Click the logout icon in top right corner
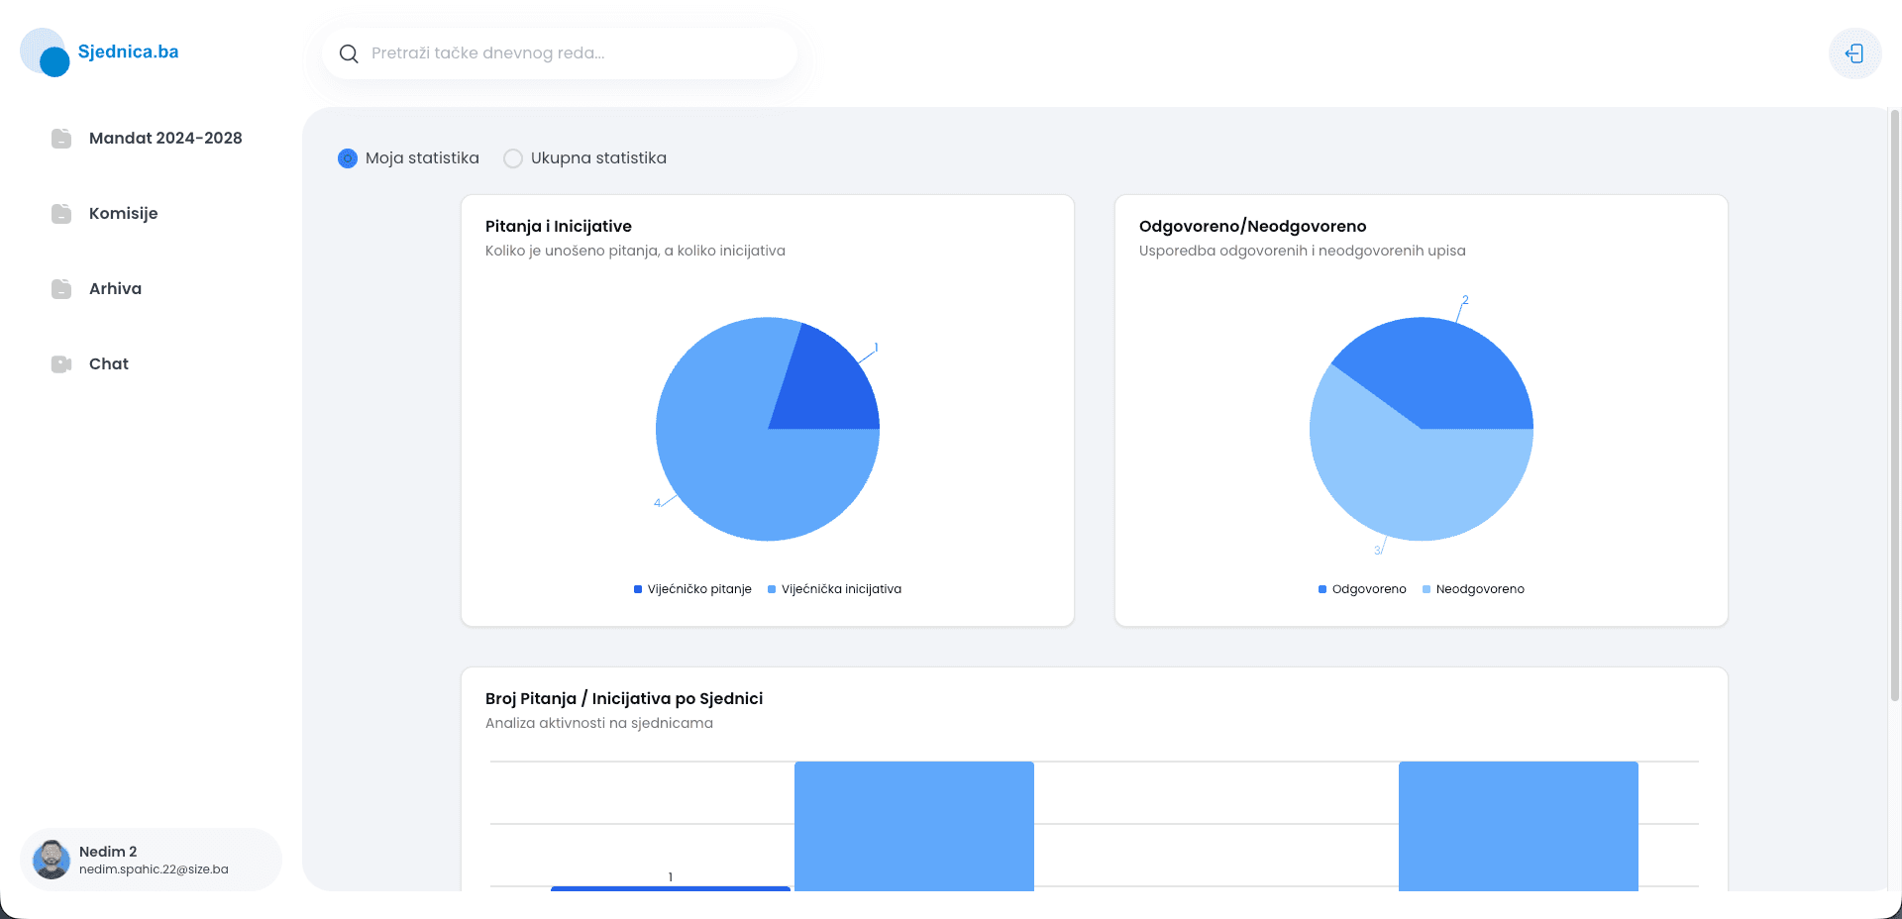 click(1854, 52)
